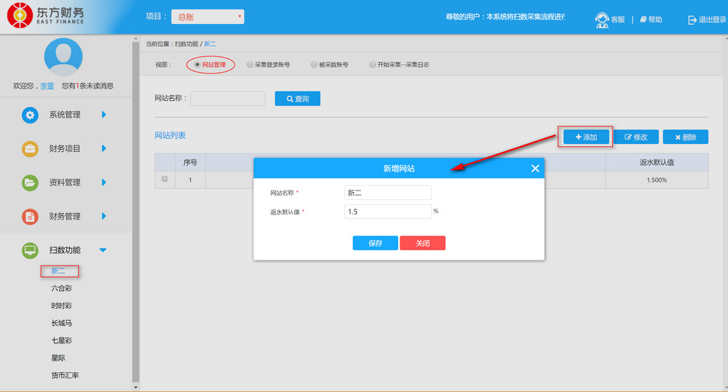Click the user avatar picture
The image size is (728, 392).
[63, 57]
